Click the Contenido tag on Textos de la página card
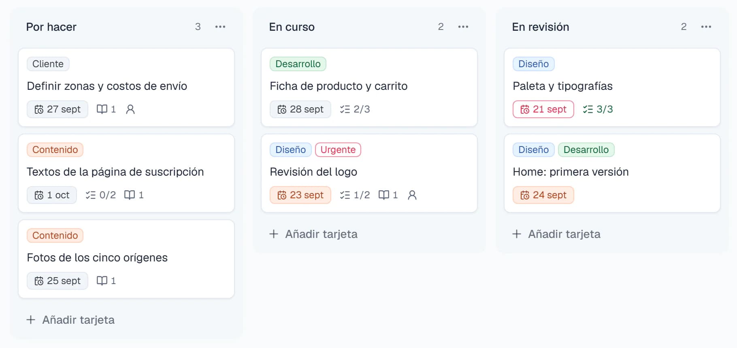737x348 pixels. tap(55, 150)
